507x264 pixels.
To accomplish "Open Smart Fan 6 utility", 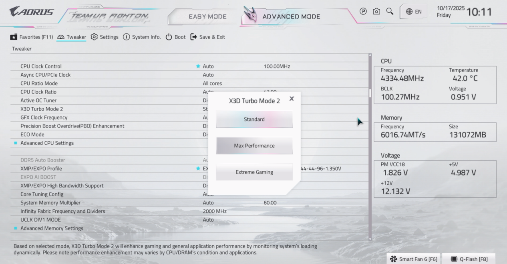I will [x=414, y=259].
